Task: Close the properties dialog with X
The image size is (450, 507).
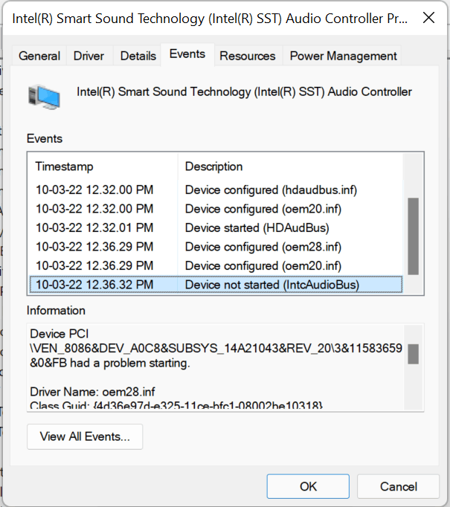Action: pos(428,18)
